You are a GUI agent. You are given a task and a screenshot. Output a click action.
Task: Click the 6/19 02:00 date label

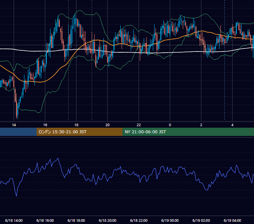201,220
